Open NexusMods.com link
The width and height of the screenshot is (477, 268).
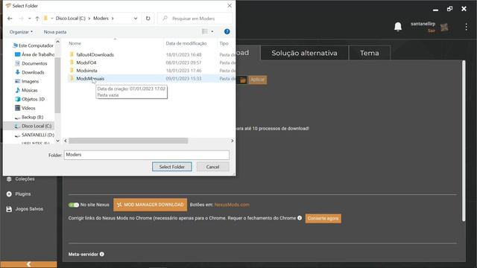pyautogui.click(x=232, y=205)
